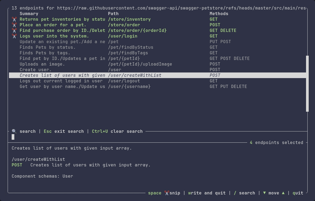Click the Summary column header
This screenshot has width=315, height=201.
pos(29,14)
